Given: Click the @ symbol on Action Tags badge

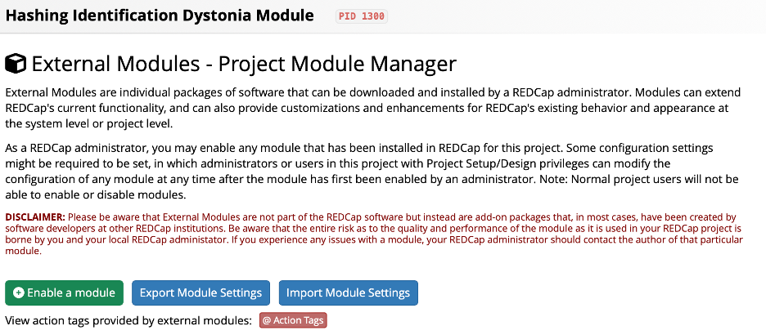Looking at the screenshot, I should (267, 320).
